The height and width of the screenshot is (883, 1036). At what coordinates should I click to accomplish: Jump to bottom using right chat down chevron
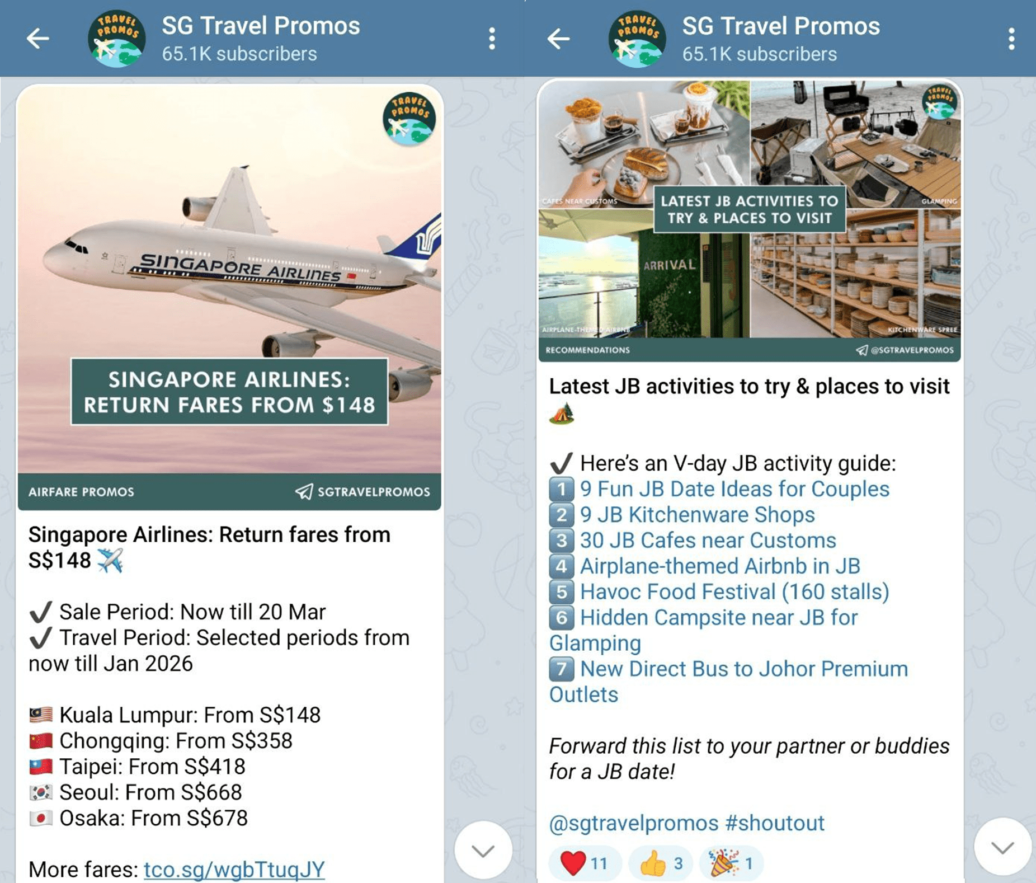[x=1003, y=847]
